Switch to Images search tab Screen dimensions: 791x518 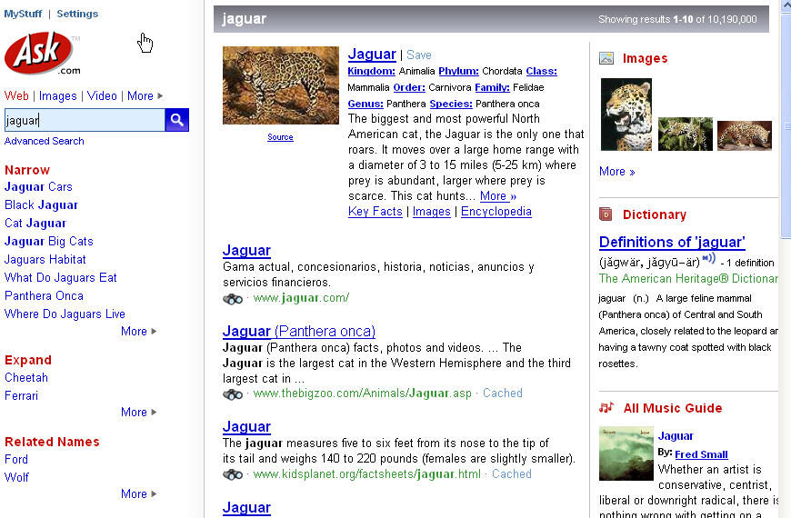[58, 95]
